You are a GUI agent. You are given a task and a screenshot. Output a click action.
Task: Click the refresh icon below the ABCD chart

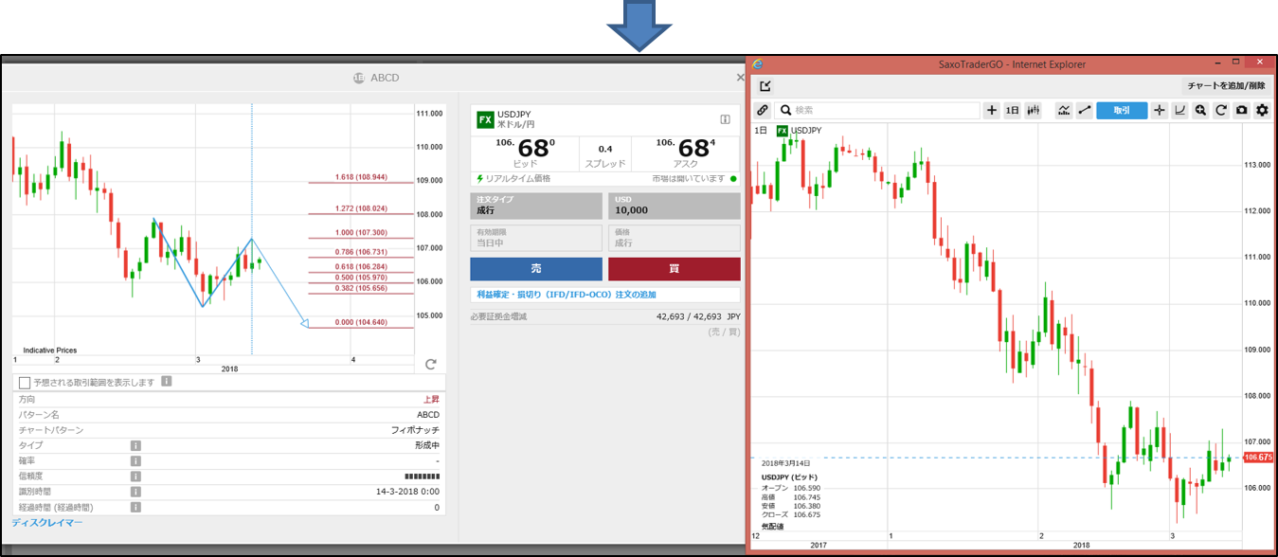(x=431, y=364)
